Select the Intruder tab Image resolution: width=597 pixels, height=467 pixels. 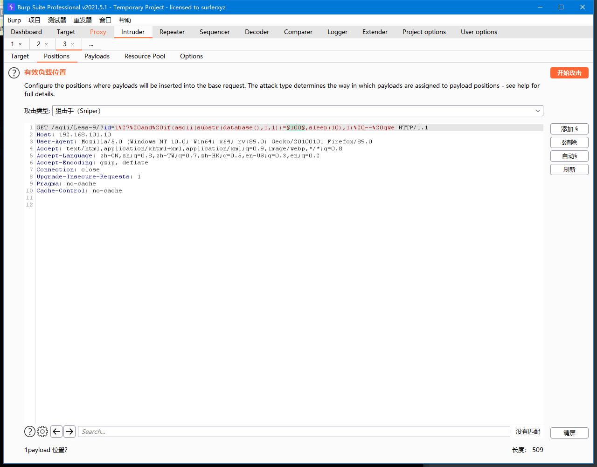click(133, 32)
